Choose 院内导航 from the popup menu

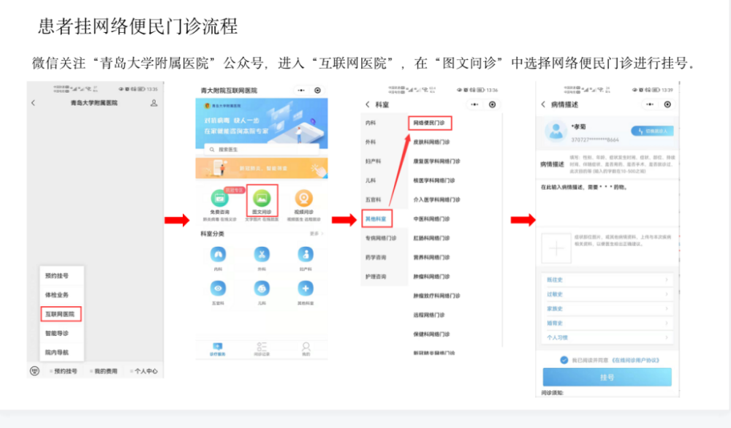coord(57,352)
